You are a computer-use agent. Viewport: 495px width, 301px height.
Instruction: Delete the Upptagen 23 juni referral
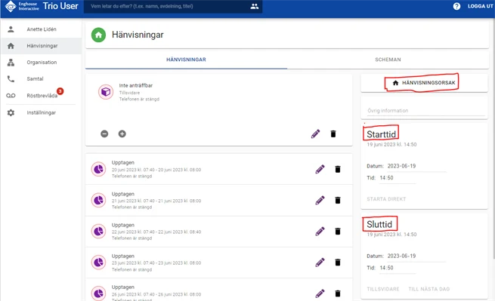338,263
